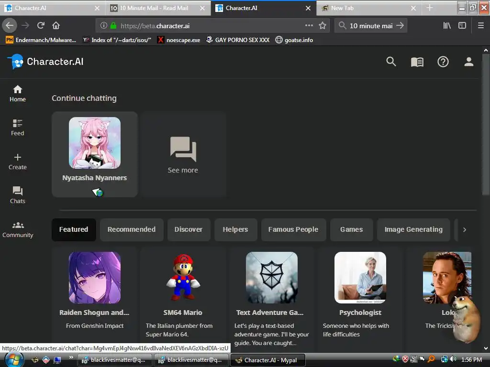The image size is (490, 367).
Task: Toggle the browser sidebar icon
Action: 462,26
